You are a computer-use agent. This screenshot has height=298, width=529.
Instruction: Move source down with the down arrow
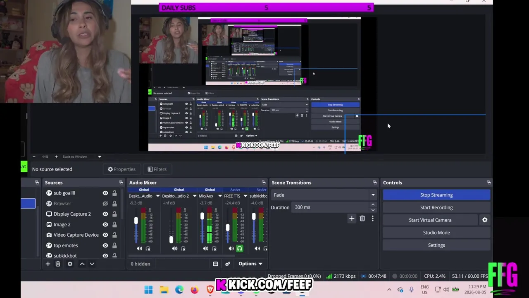coord(92,264)
